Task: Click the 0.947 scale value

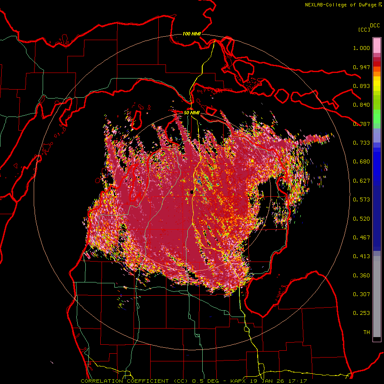Action: click(361, 67)
